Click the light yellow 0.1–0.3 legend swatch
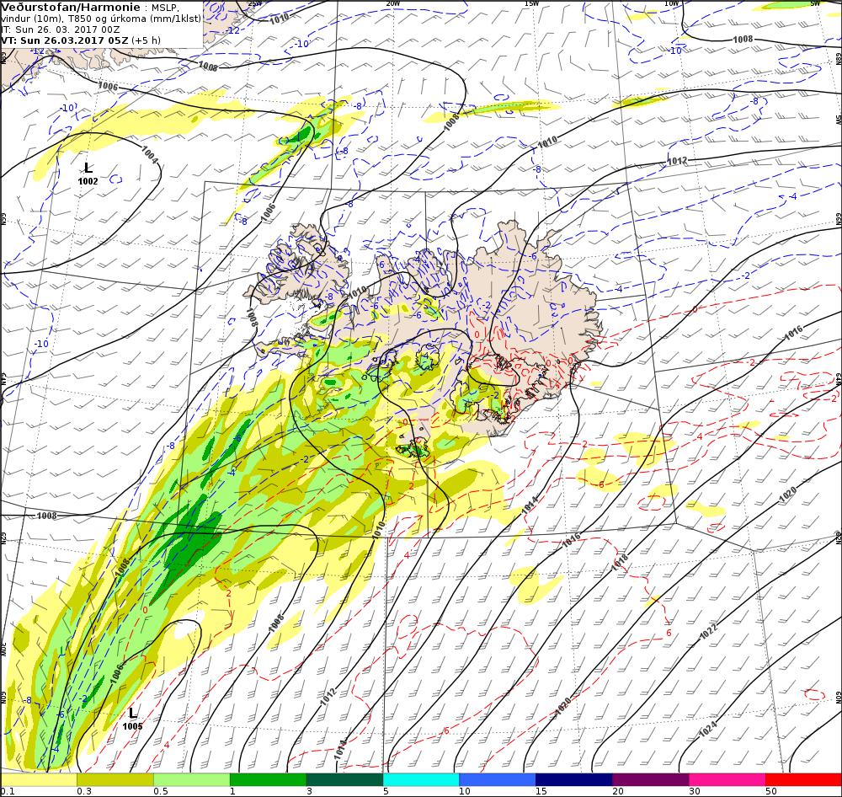This screenshot has width=842, height=797. (x=39, y=779)
